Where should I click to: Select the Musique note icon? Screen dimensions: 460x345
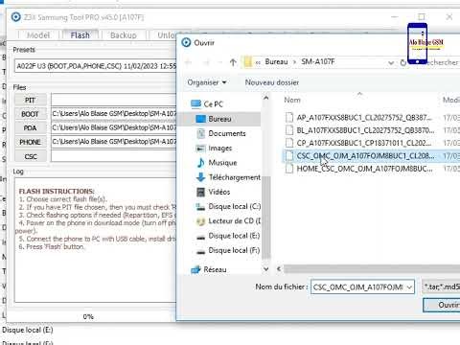coord(201,163)
